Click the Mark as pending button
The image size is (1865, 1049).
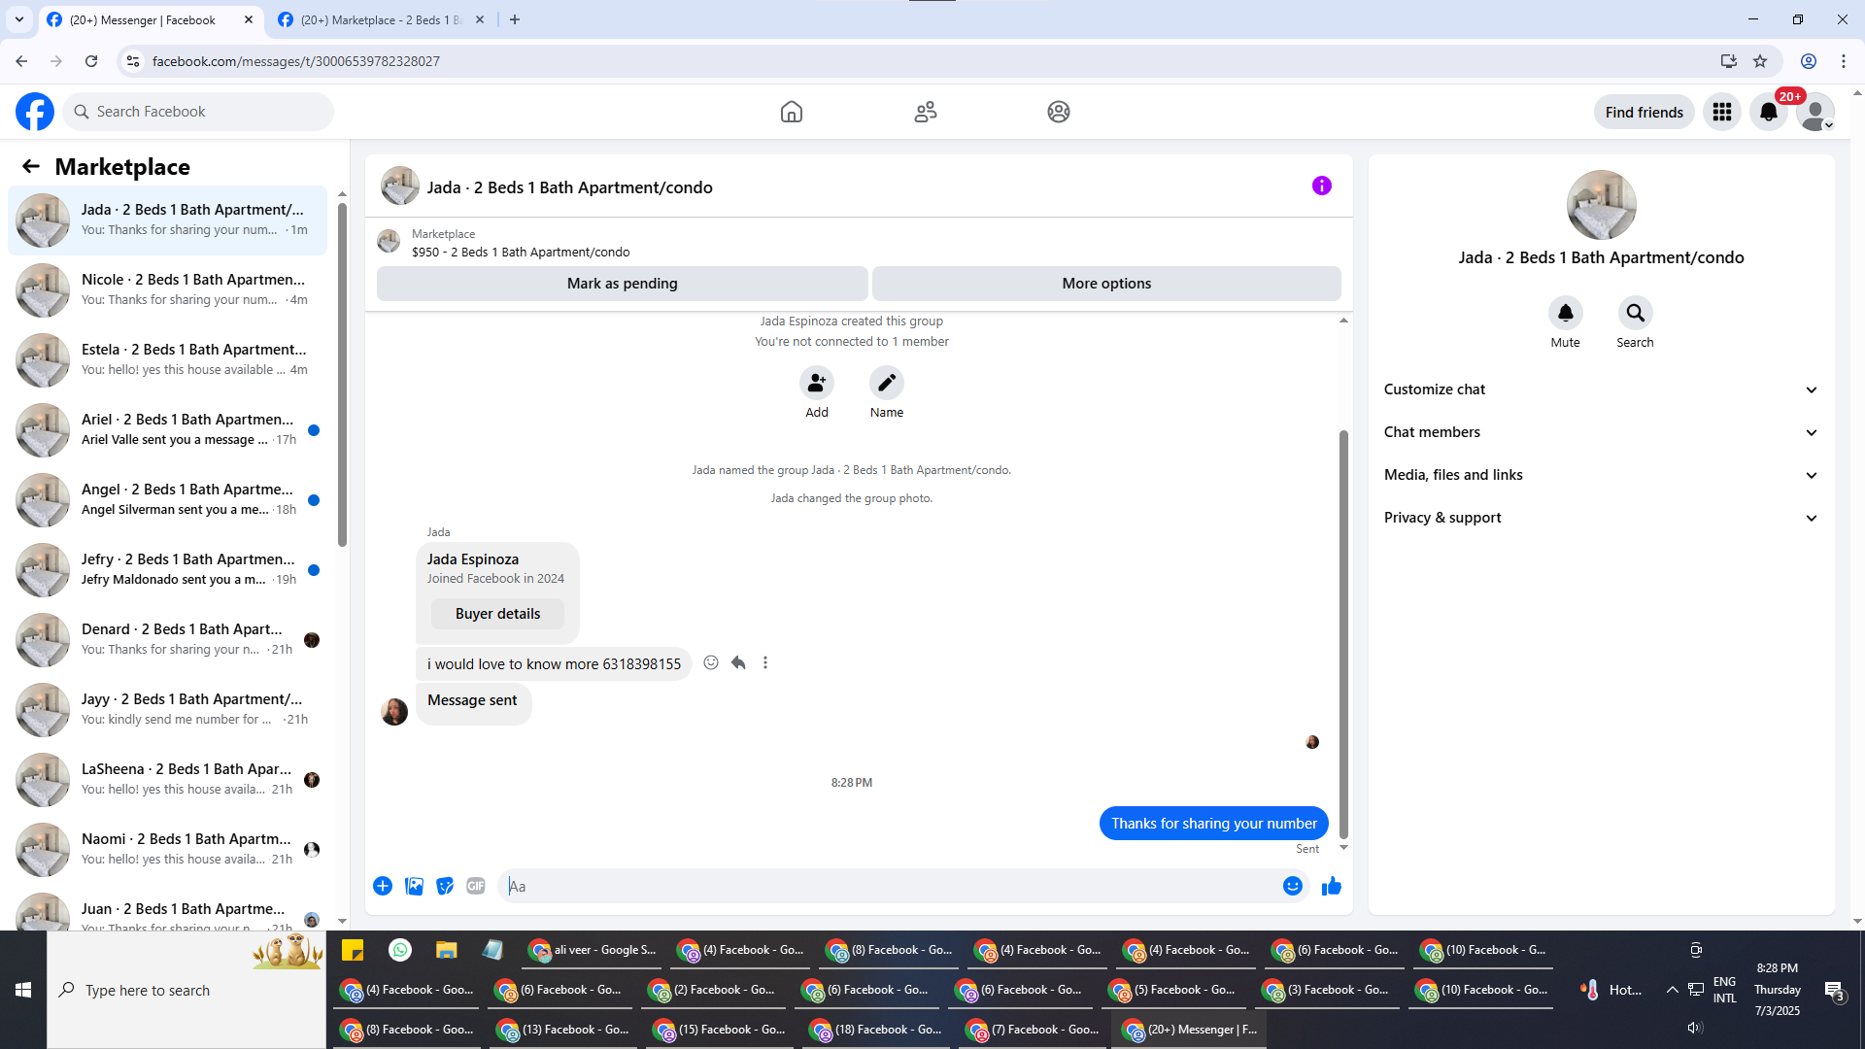pyautogui.click(x=622, y=284)
